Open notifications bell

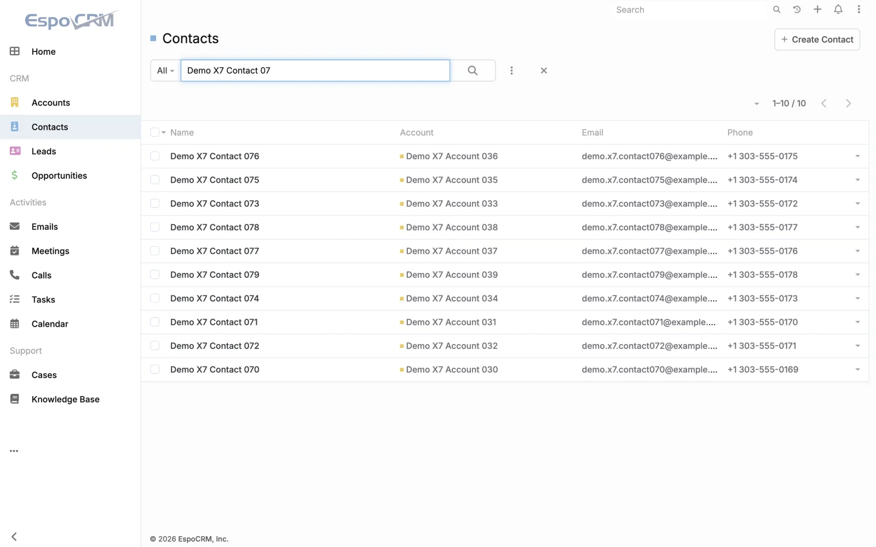pyautogui.click(x=838, y=9)
